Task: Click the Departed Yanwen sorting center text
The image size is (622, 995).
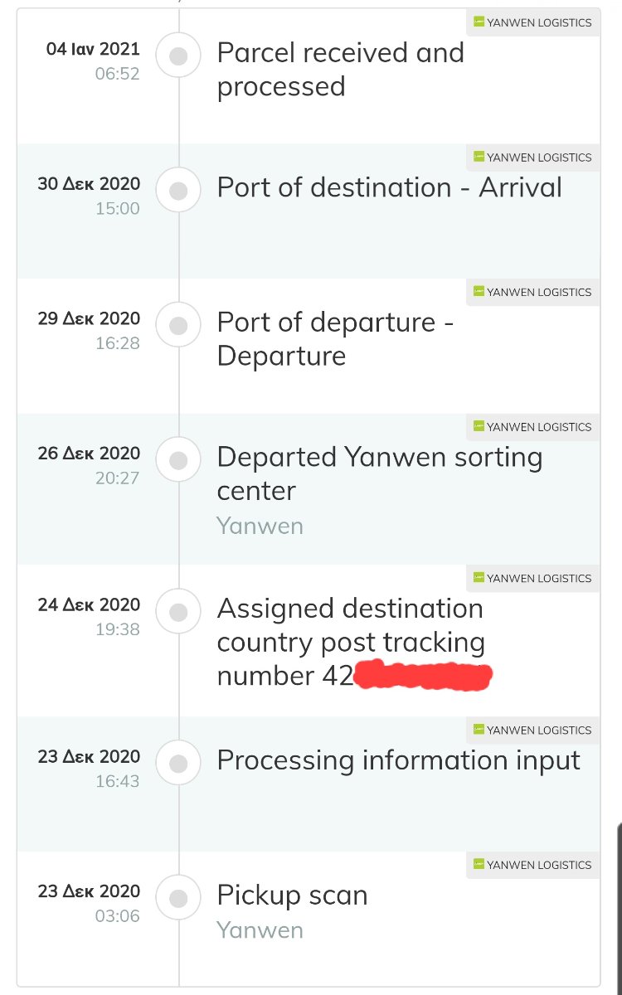Action: [x=380, y=473]
